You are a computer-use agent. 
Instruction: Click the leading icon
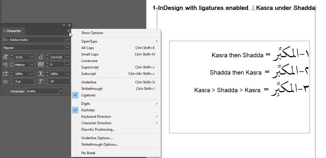pyautogui.click(x=41, y=57)
